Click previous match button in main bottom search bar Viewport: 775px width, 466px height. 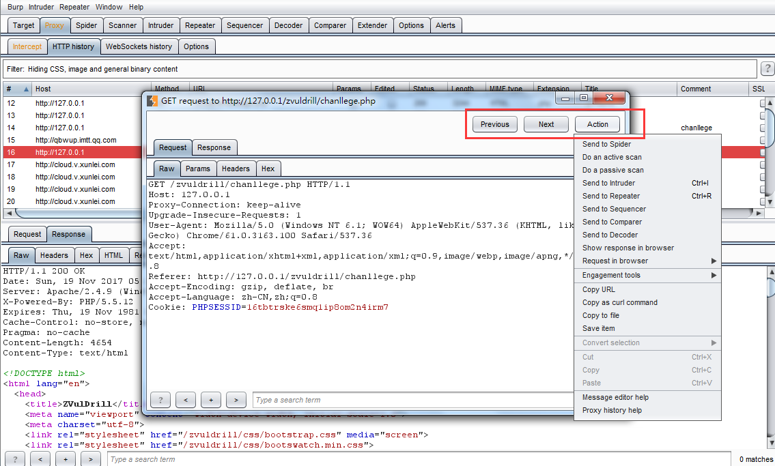(40, 459)
